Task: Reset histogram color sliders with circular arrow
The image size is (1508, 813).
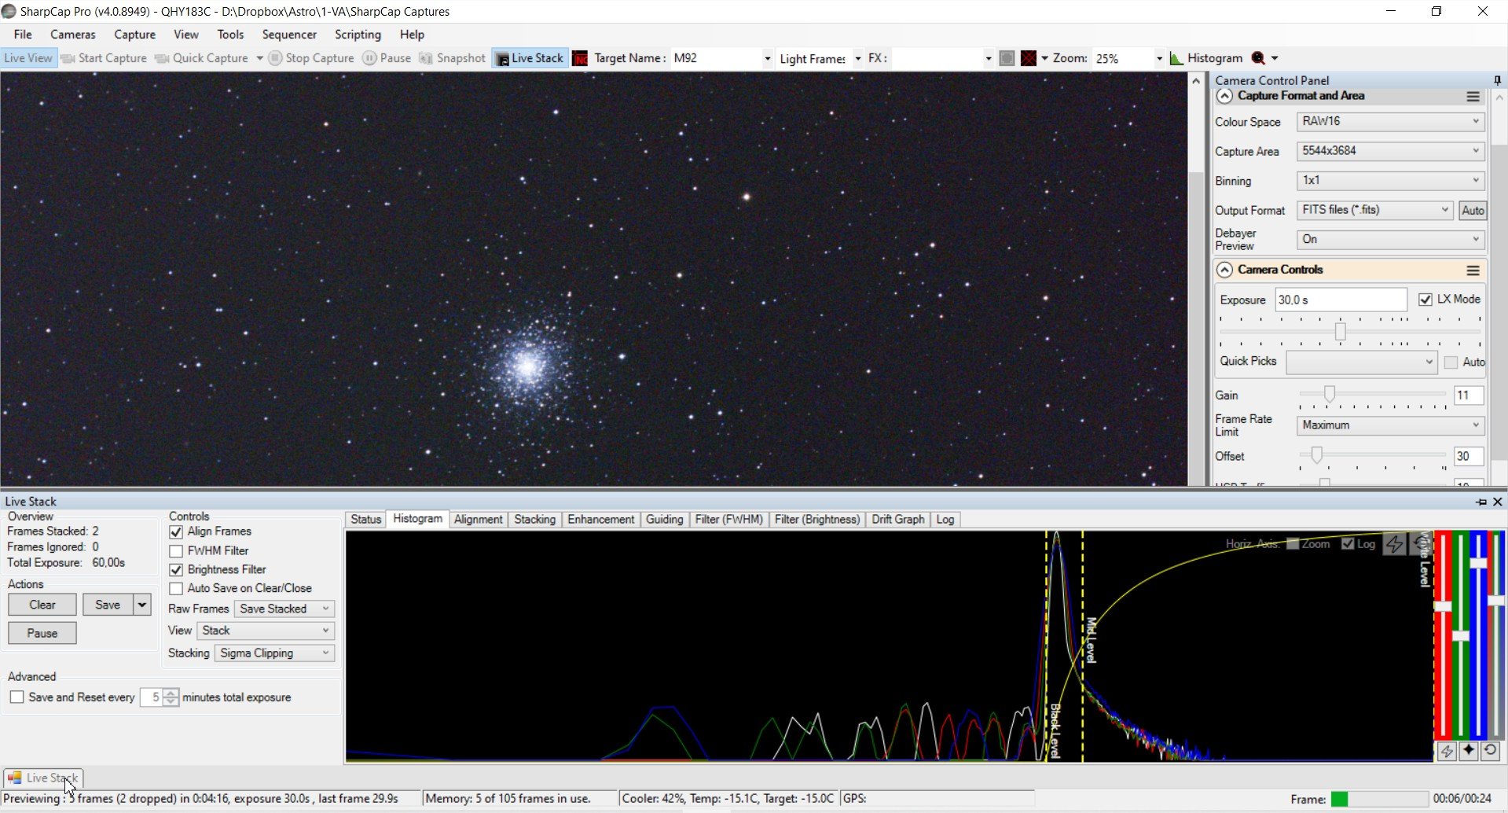Action: click(x=1490, y=751)
